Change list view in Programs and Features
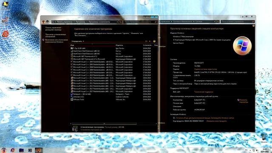 tap(146, 41)
